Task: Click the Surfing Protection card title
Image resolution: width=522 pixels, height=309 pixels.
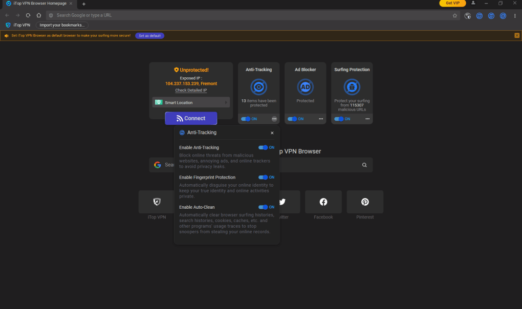Action: pyautogui.click(x=352, y=70)
